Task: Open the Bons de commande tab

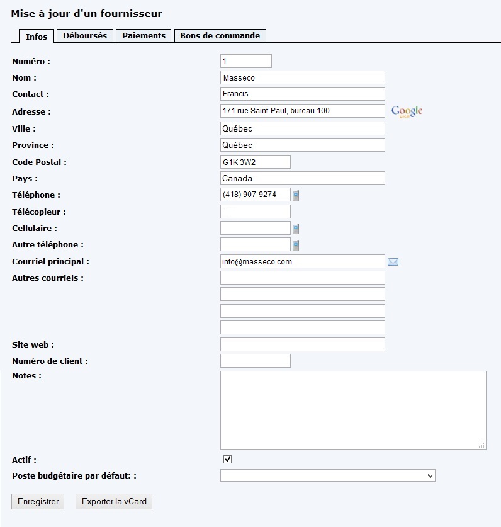Action: point(220,36)
